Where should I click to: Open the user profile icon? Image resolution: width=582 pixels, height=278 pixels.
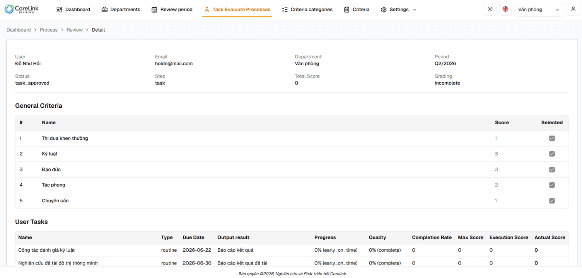[x=573, y=9]
